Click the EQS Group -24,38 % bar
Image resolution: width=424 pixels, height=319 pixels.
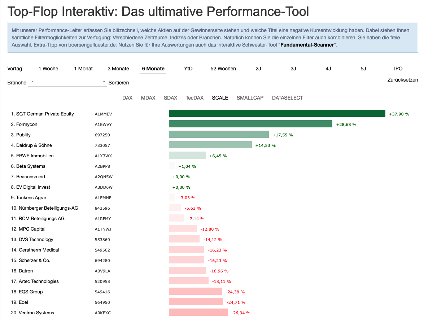click(196, 291)
